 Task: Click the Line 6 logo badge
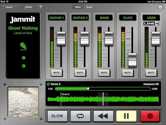coord(151,24)
